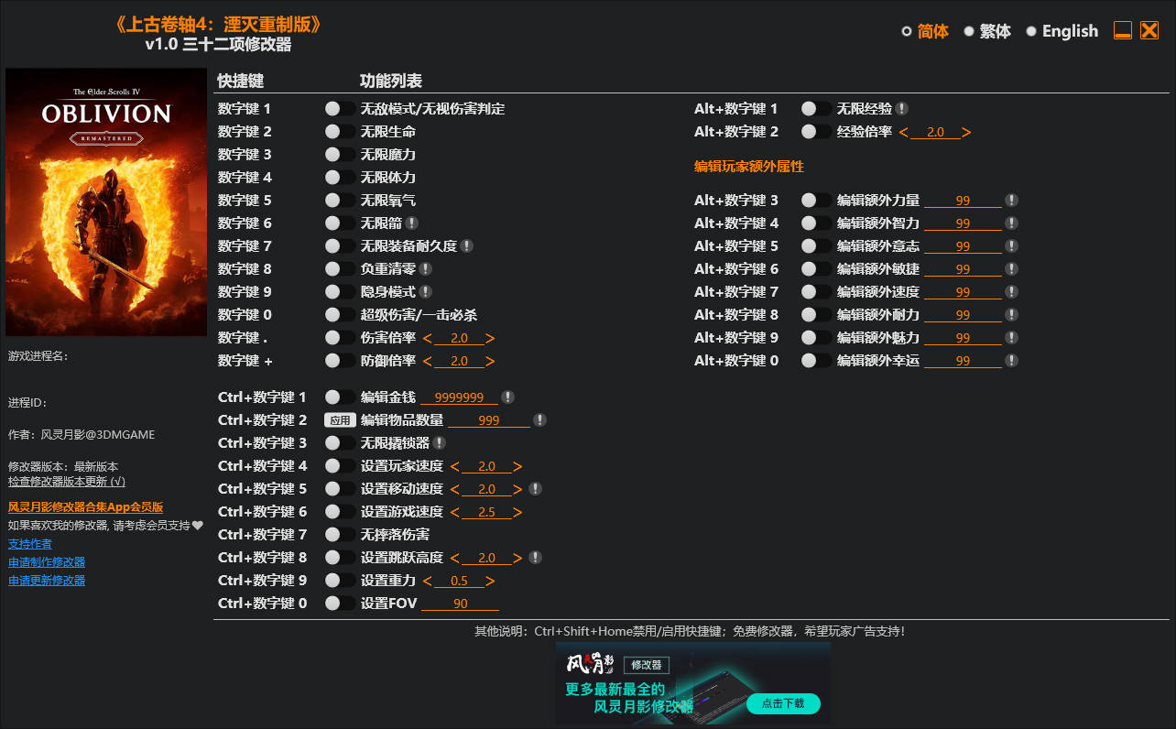Open 支持作者 link
The image size is (1176, 729).
tap(30, 544)
